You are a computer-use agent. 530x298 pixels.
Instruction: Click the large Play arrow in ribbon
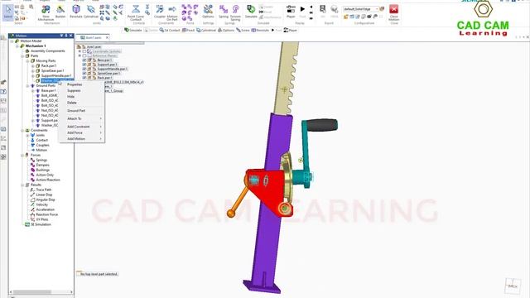click(x=302, y=9)
